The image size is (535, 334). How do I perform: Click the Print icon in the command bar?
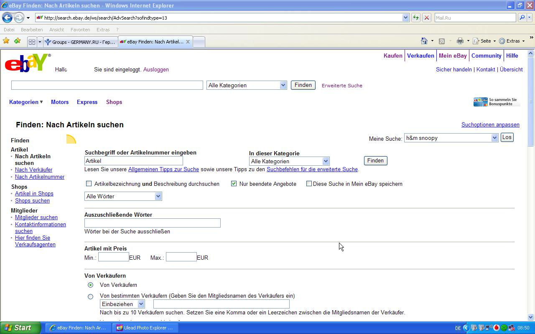460,41
